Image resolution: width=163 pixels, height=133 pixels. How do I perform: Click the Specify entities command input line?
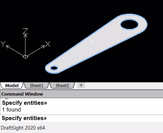pos(81,118)
